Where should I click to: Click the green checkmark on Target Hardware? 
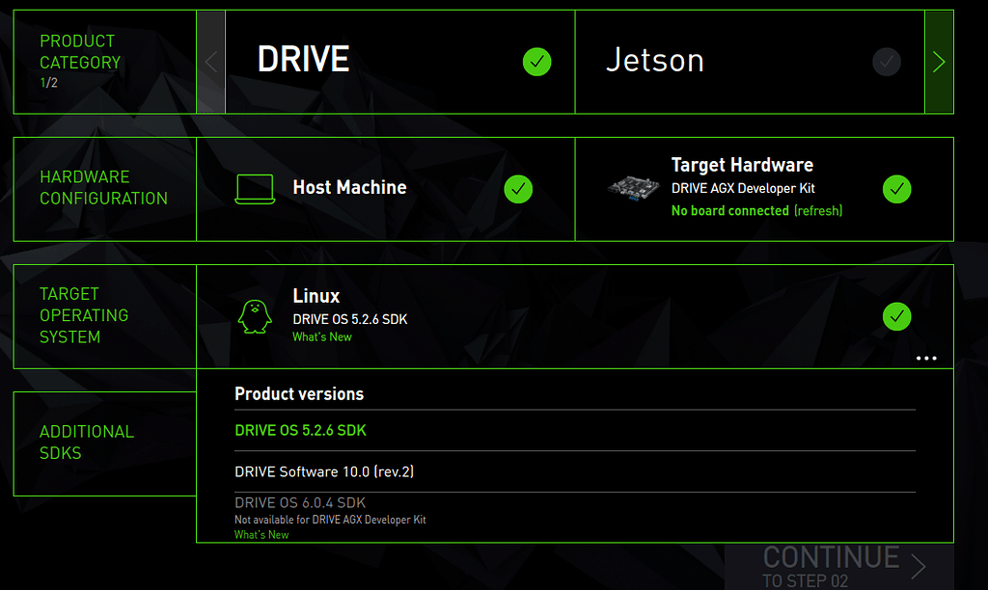click(x=896, y=189)
